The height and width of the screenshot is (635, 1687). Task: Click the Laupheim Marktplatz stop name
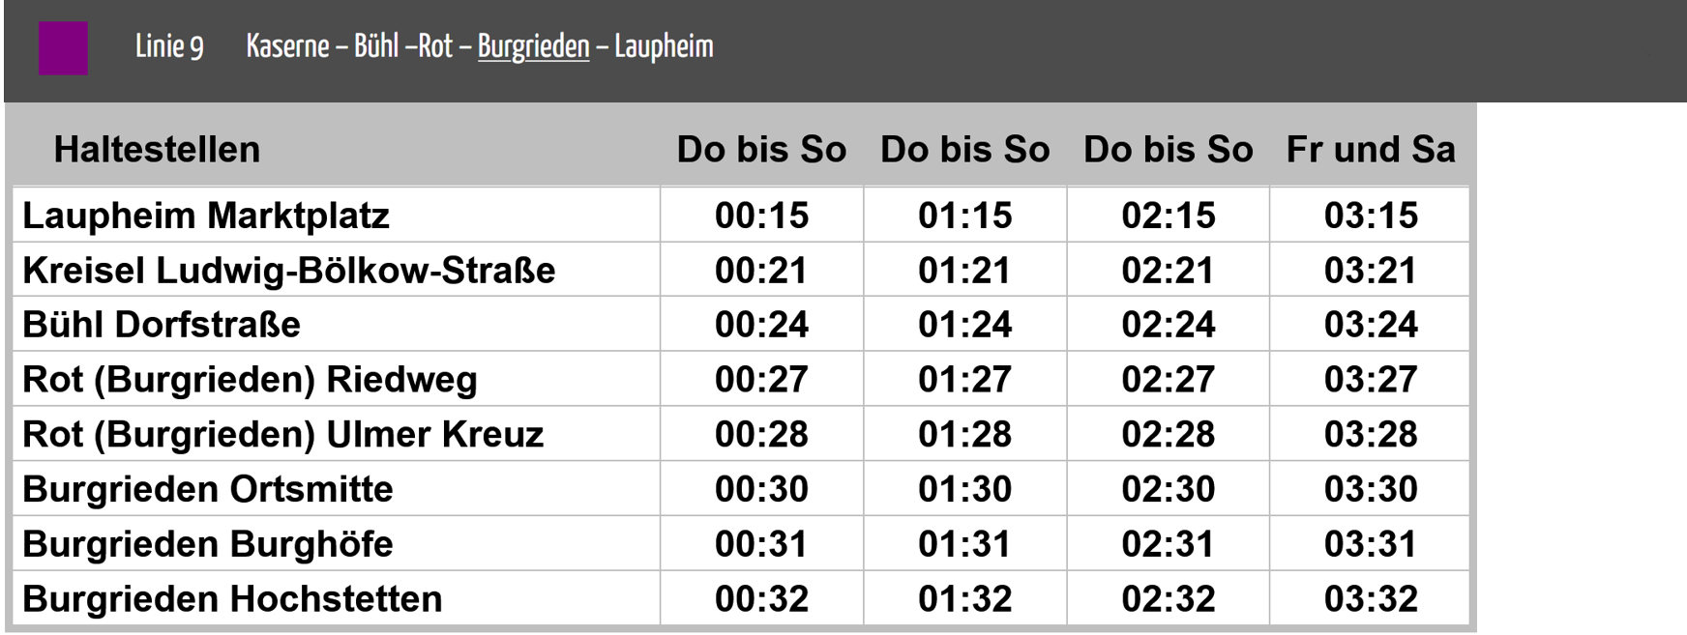click(206, 216)
